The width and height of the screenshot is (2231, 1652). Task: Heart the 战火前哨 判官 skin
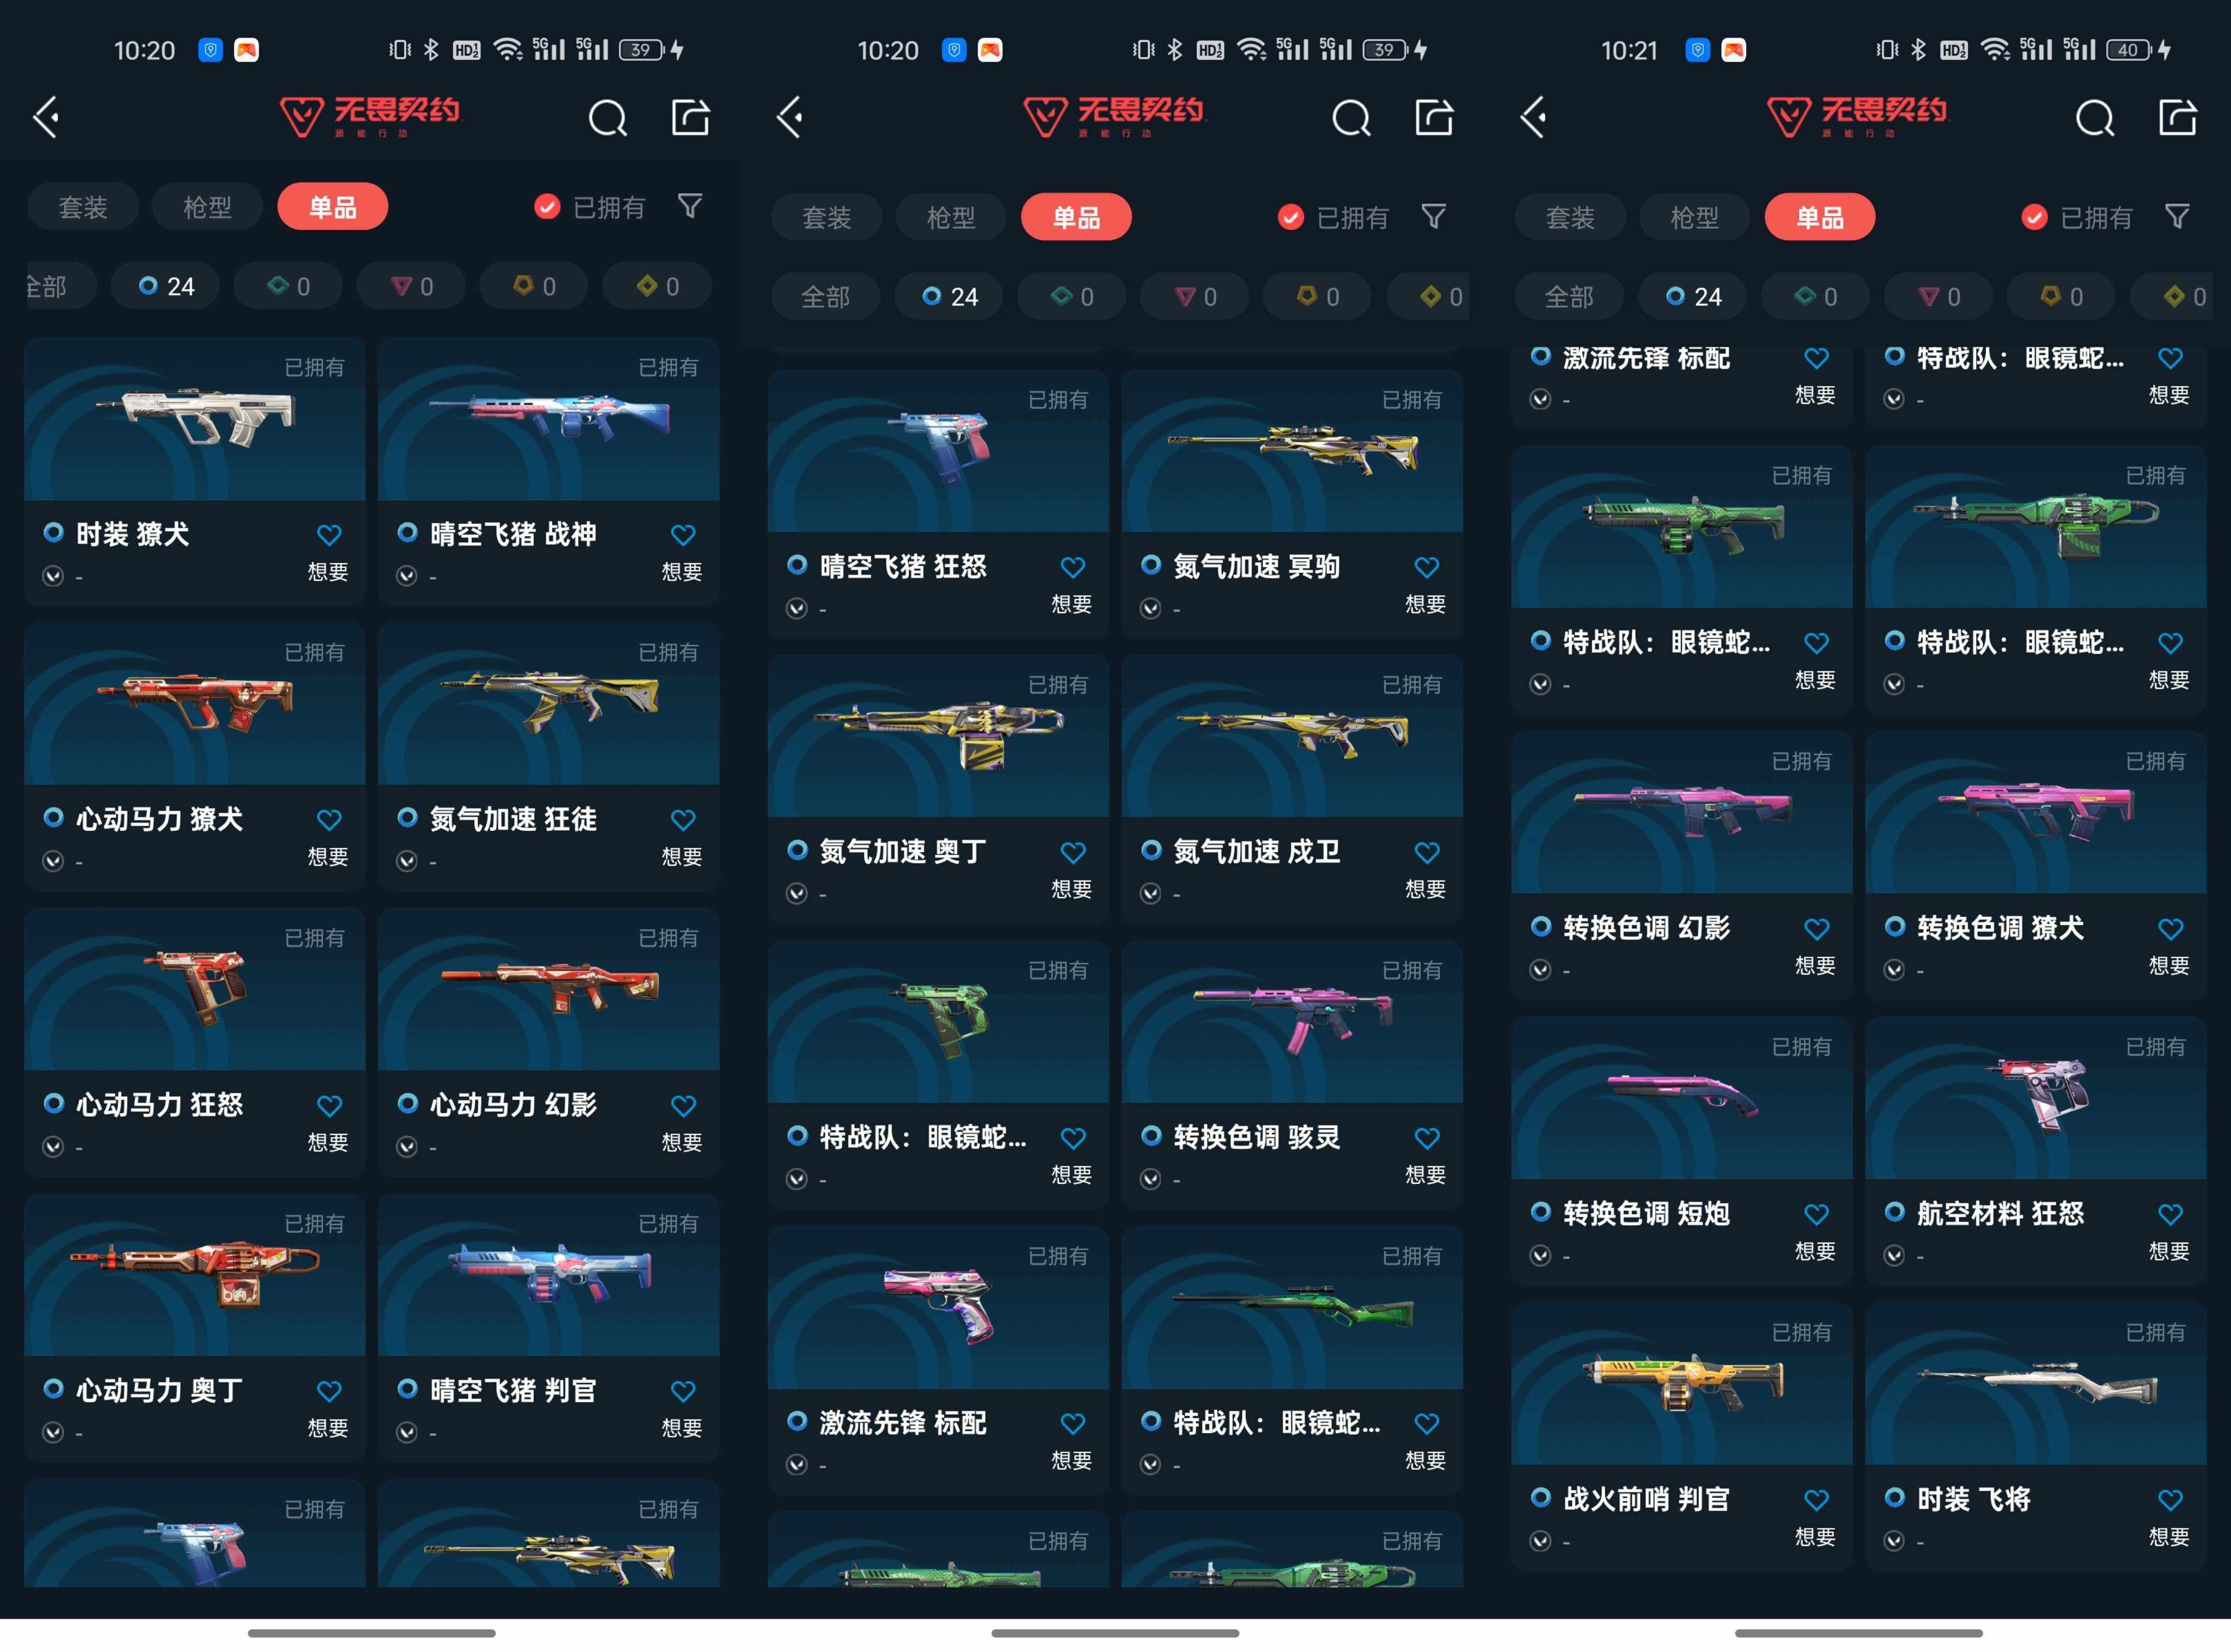point(1816,1499)
